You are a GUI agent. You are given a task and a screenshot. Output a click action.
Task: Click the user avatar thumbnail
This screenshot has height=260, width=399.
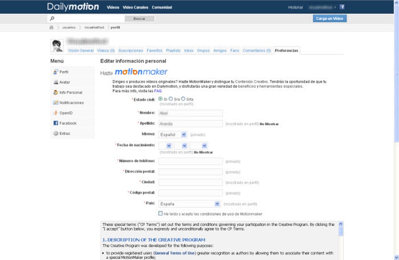[x=57, y=46]
